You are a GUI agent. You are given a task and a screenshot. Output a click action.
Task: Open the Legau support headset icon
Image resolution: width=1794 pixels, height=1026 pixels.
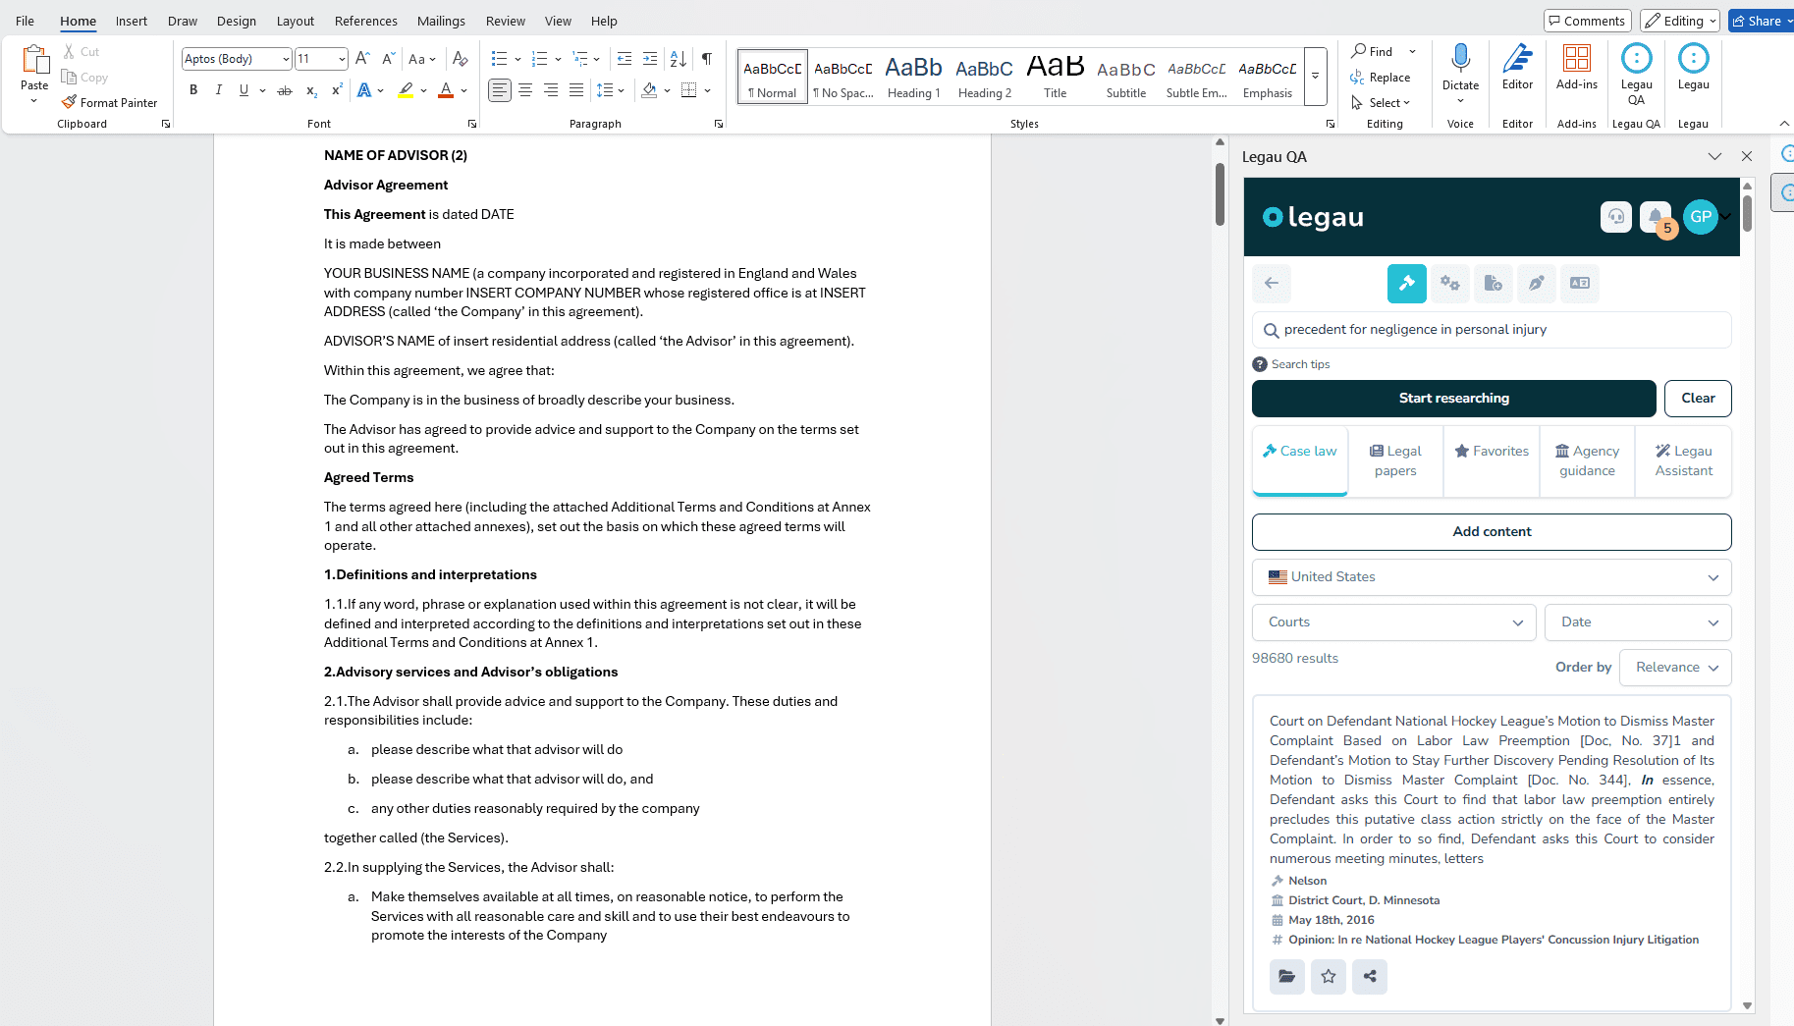point(1615,217)
